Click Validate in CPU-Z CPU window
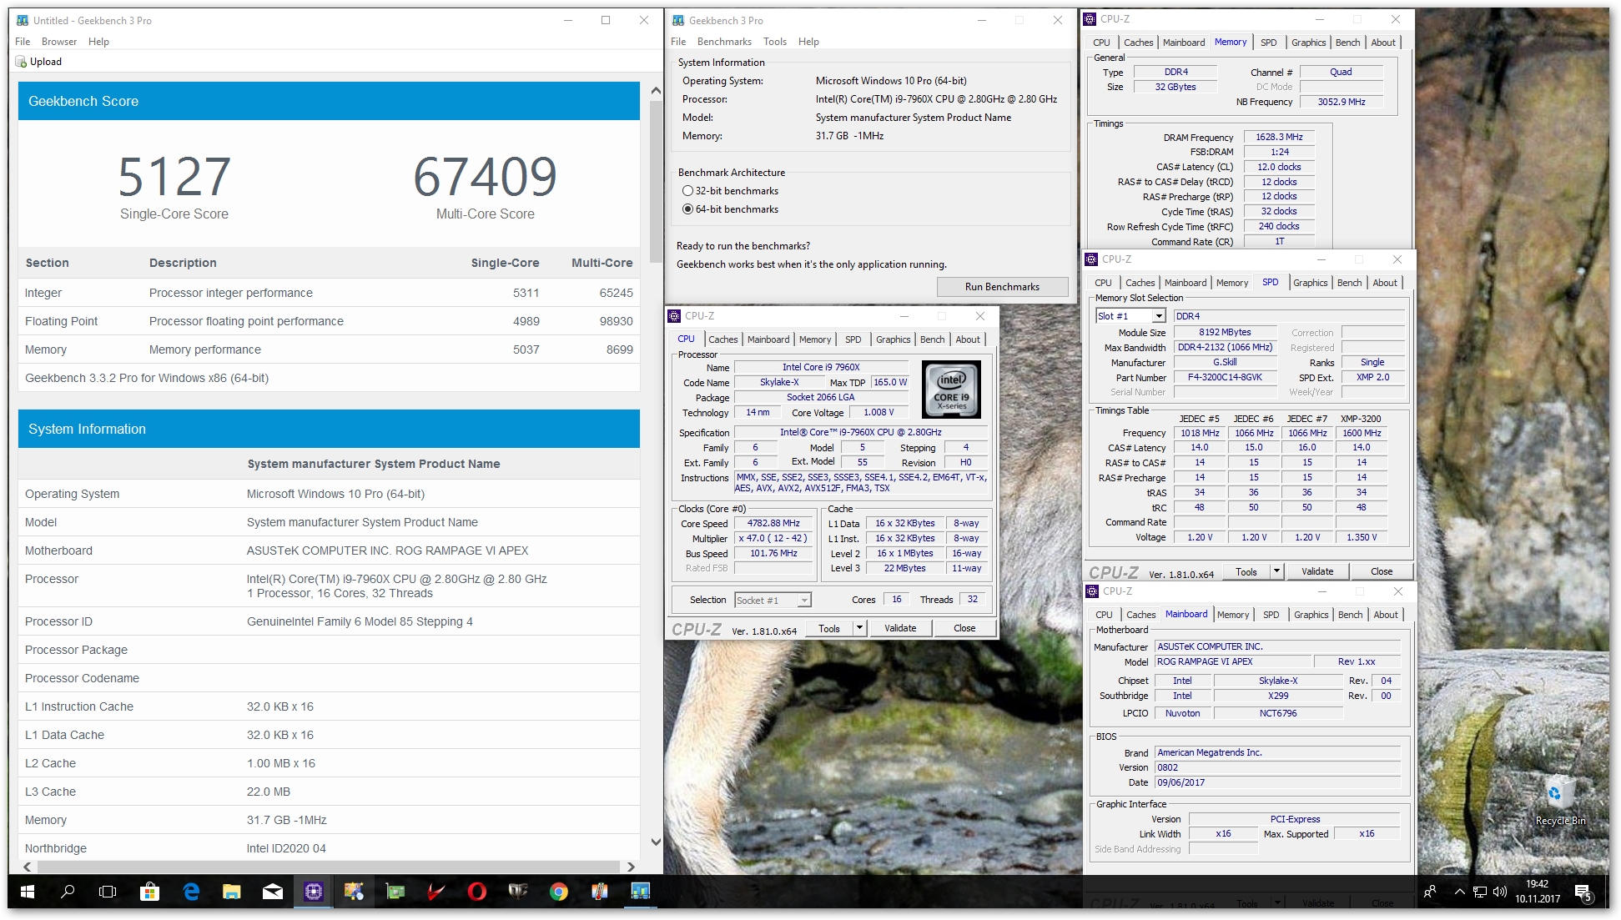 [x=900, y=628]
